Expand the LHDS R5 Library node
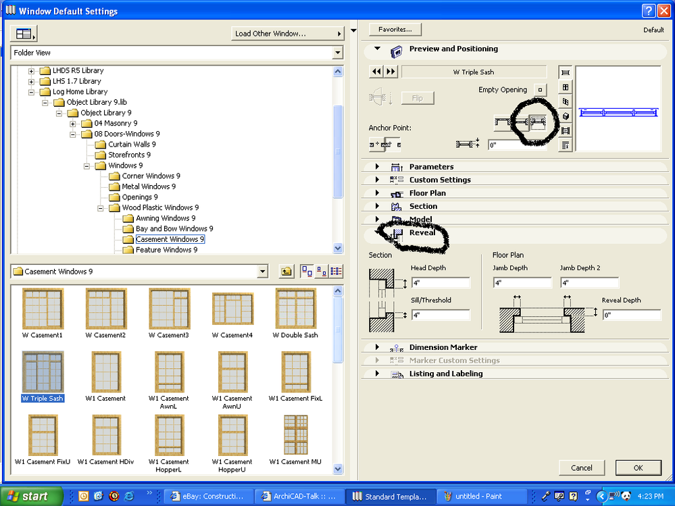Screen dimensions: 675x506 [31, 70]
